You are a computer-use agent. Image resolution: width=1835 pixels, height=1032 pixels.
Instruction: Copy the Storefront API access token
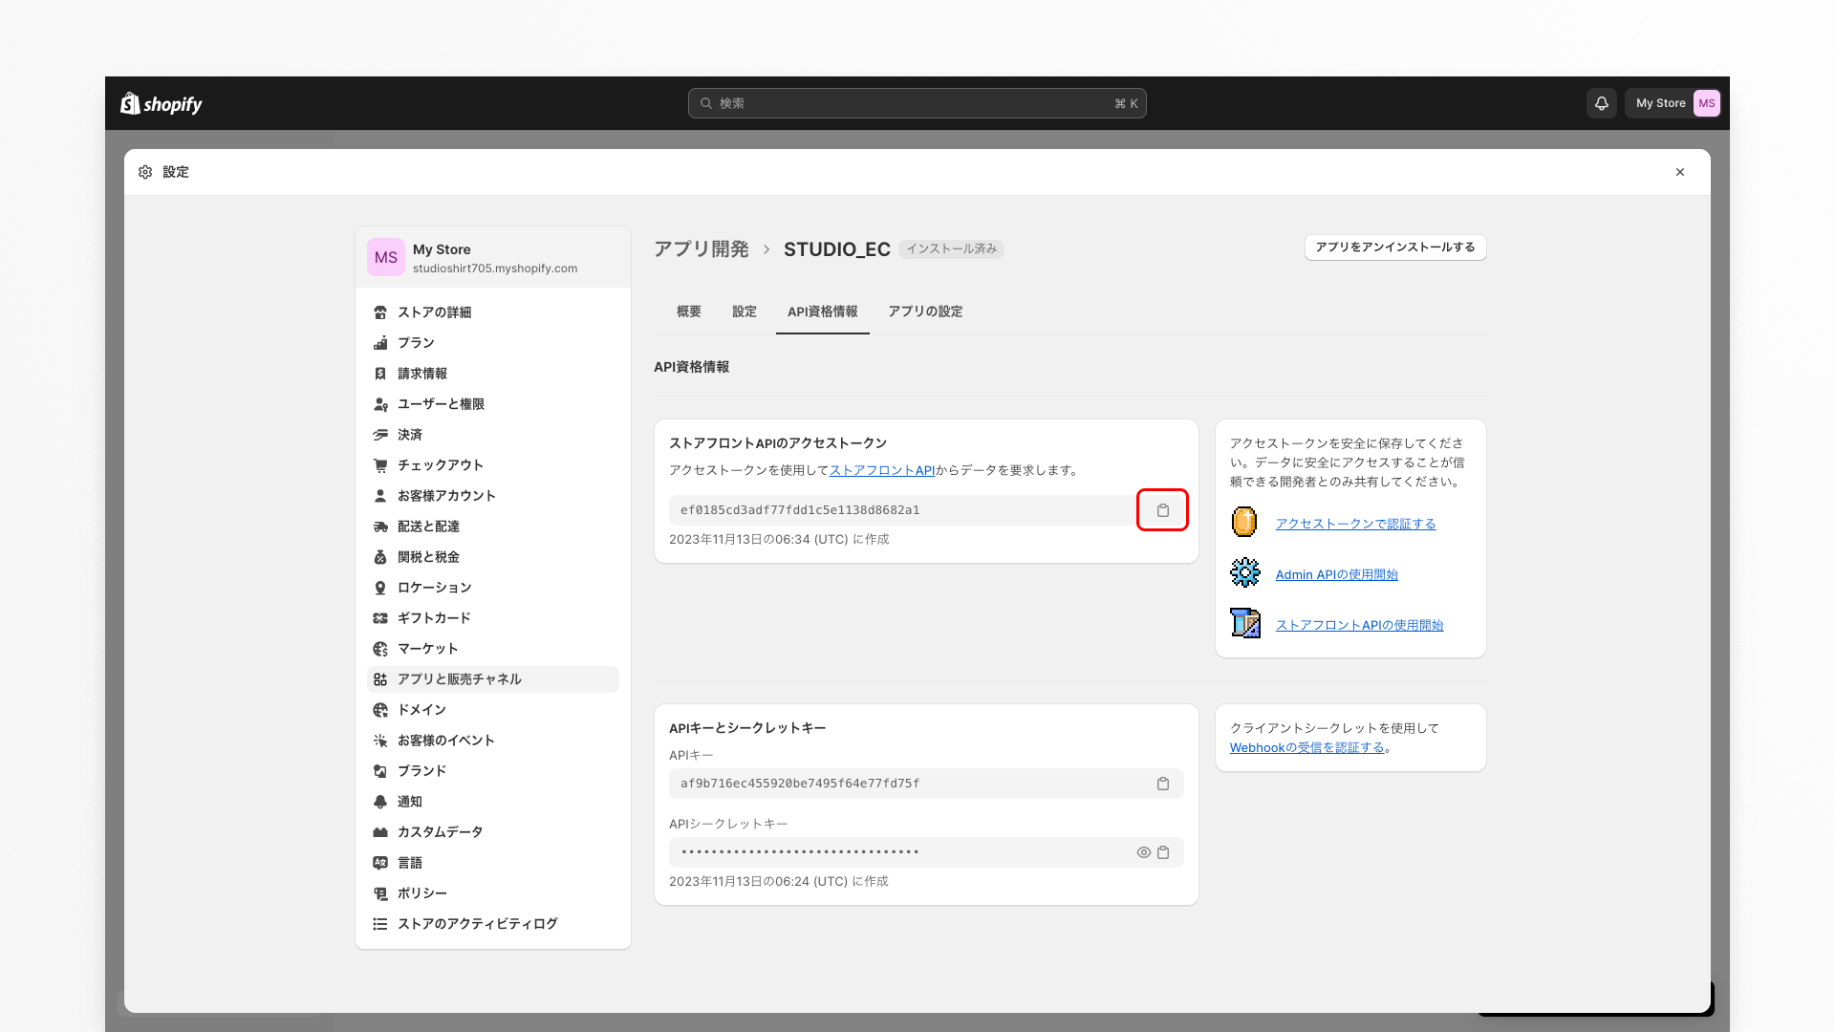[x=1162, y=510]
